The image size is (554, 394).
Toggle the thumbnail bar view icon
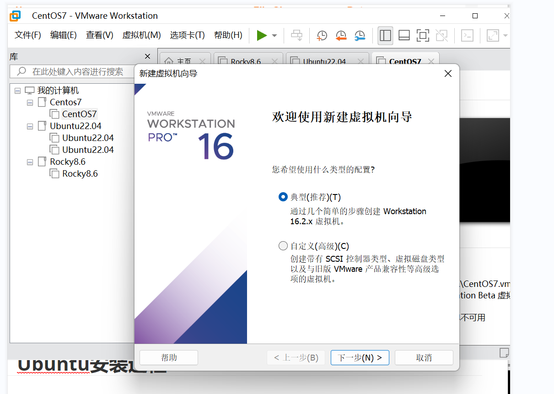point(404,35)
